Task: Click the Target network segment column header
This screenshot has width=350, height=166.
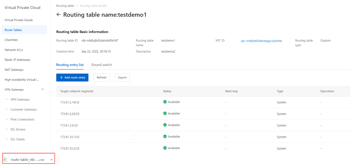Action: pos(77,91)
